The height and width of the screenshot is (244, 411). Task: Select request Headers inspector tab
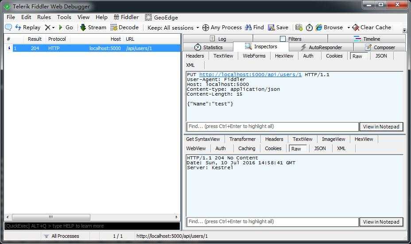coord(195,56)
